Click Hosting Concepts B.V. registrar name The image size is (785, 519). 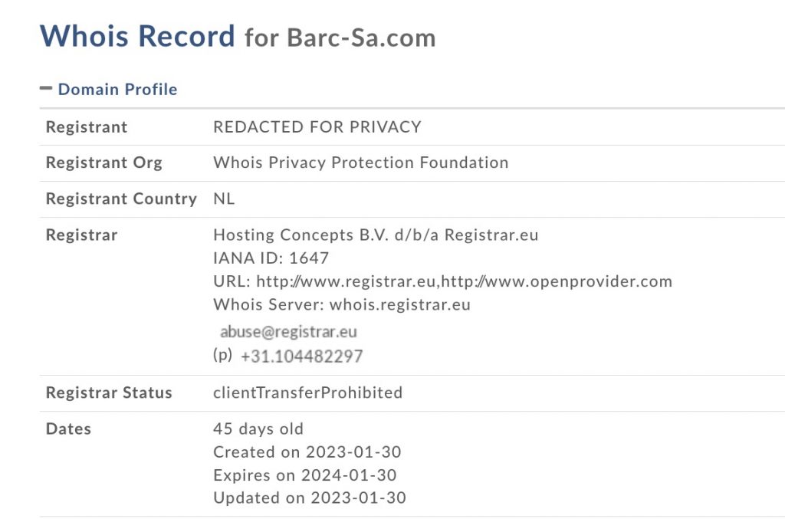(376, 235)
